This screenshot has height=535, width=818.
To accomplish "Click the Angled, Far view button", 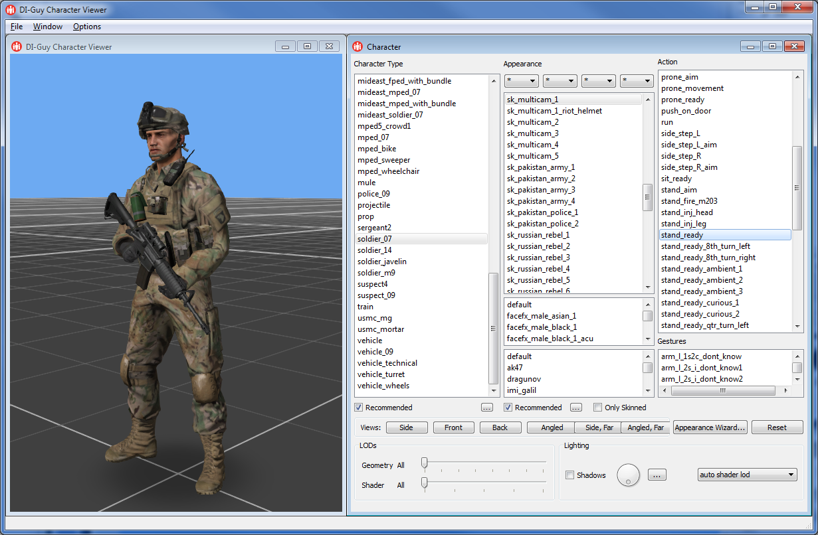I will [646, 427].
